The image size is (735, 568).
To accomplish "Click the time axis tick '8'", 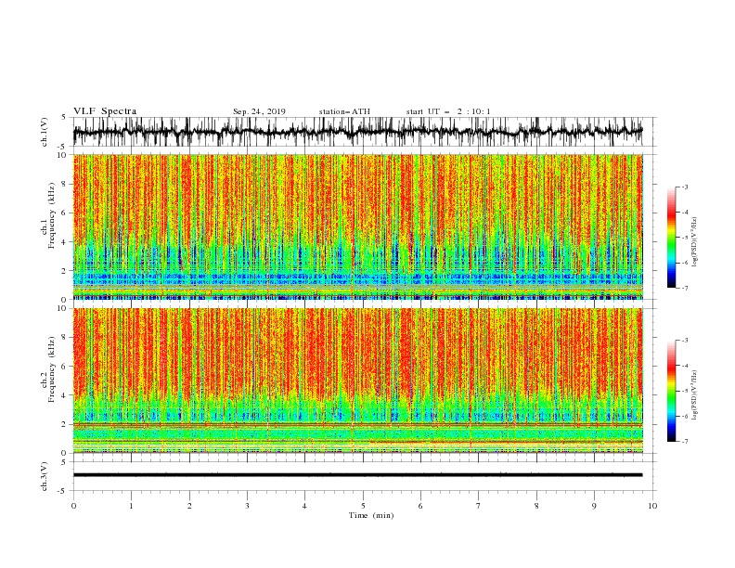I will [536, 506].
